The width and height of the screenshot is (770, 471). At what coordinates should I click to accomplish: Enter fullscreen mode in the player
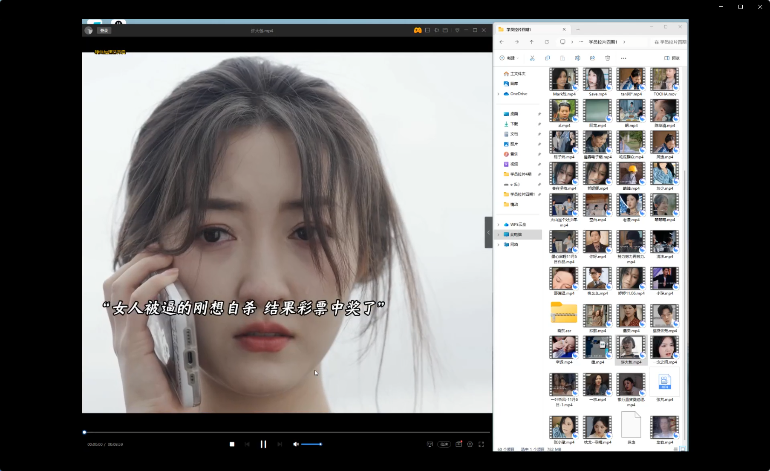pyautogui.click(x=481, y=444)
